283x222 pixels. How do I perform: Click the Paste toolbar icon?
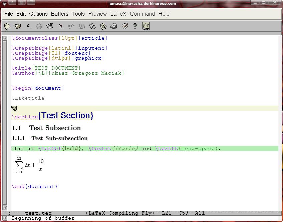92,26
